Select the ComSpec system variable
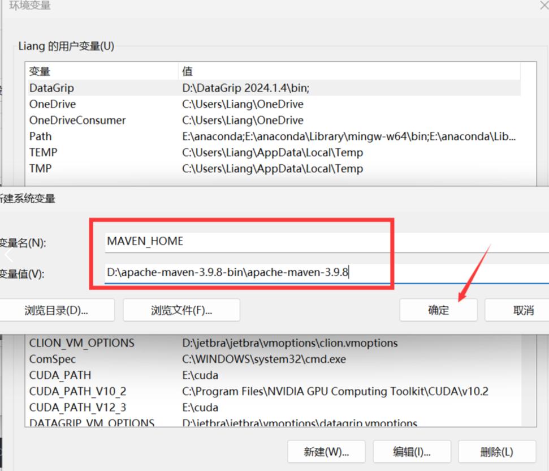 (x=275, y=359)
